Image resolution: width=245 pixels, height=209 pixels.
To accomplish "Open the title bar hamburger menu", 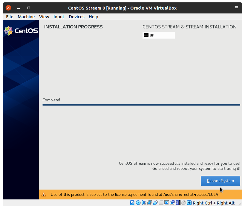I will (x=237, y=8).
